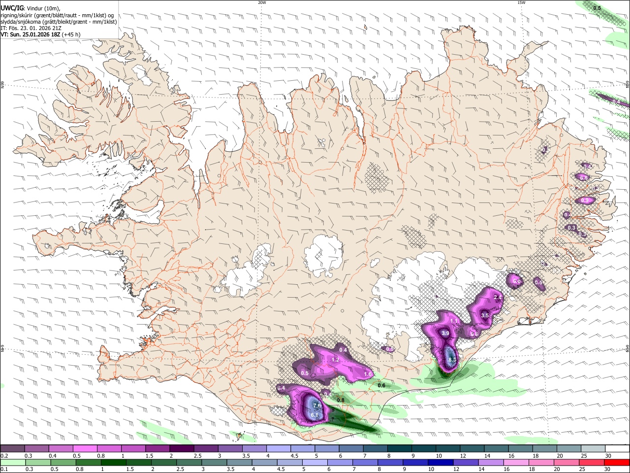Click the lavender top legend swatch after 4
Screen dimensions: 630x473
tap(278, 448)
